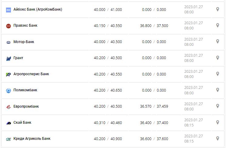226x148 pixels.
Task: Open the Айбокс Банк (АгроКомБанк) link
Action: (38, 9)
